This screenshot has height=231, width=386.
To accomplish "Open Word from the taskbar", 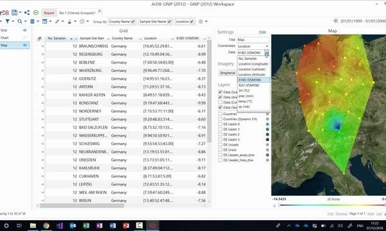I will pos(113,225).
